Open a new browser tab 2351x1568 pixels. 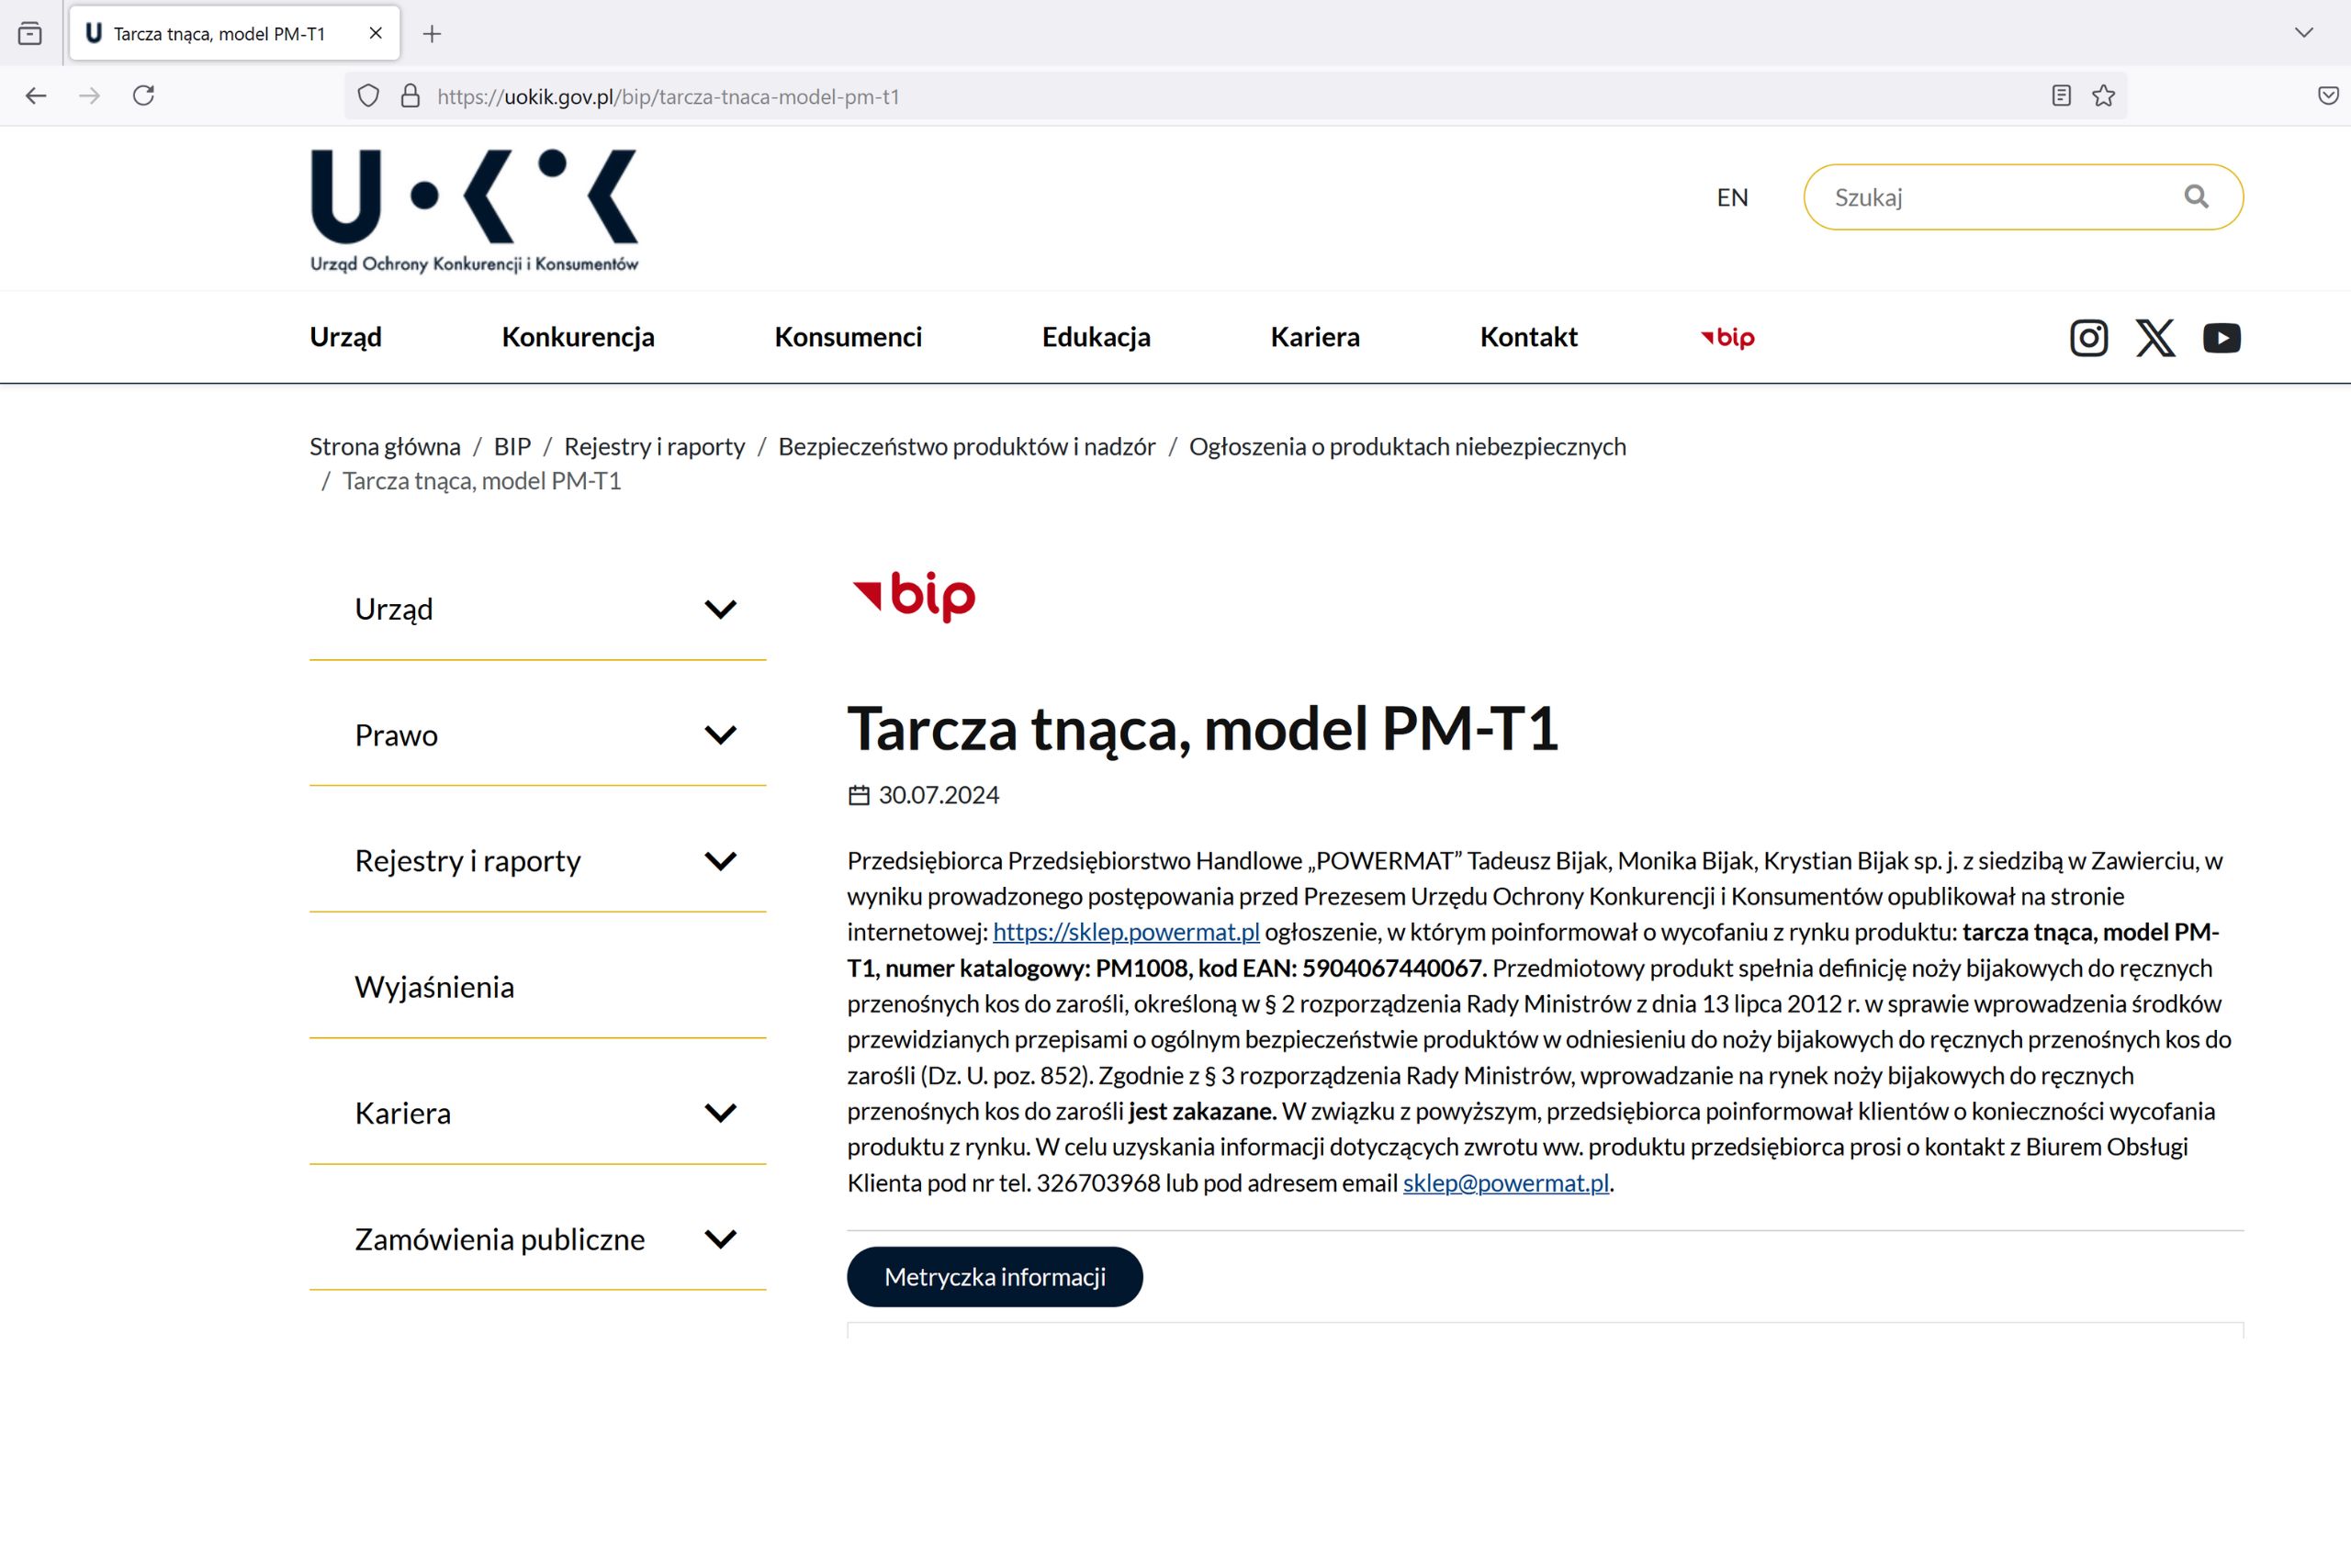point(433,34)
